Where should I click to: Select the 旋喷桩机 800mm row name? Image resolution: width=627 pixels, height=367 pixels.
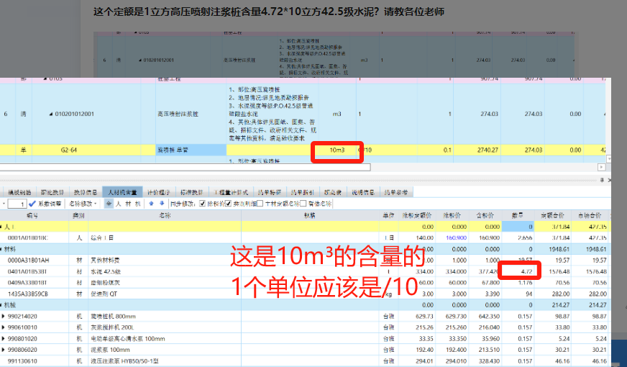pyautogui.click(x=112, y=316)
